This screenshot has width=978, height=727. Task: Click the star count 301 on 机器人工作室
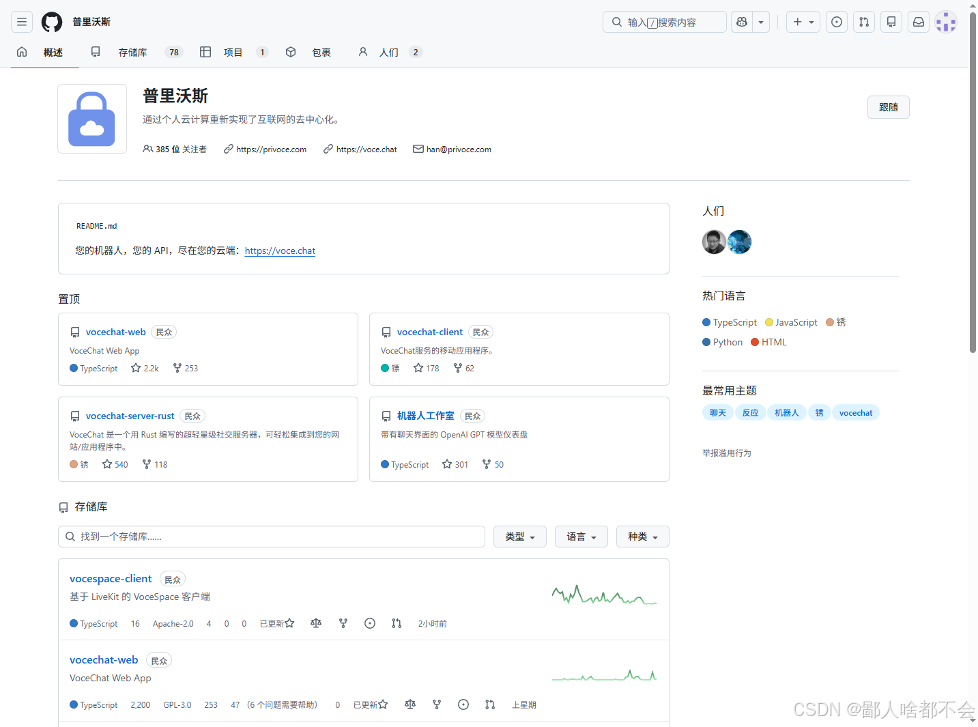coord(455,464)
